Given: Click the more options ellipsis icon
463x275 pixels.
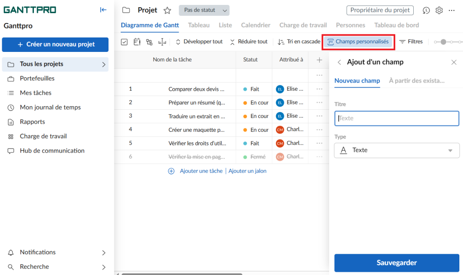Looking at the screenshot, I should tap(451, 10).
